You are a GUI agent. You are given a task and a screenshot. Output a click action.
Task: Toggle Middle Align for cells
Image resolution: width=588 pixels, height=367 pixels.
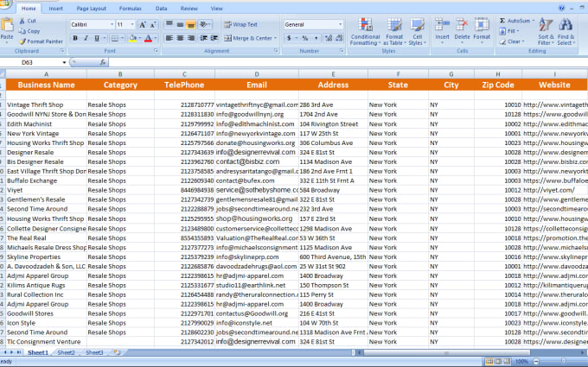pyautogui.click(x=181, y=25)
